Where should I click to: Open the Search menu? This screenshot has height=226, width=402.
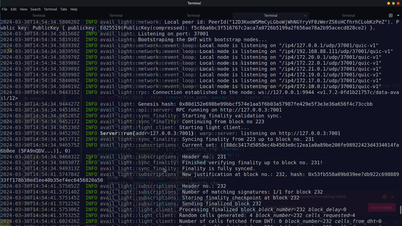[x=35, y=9]
